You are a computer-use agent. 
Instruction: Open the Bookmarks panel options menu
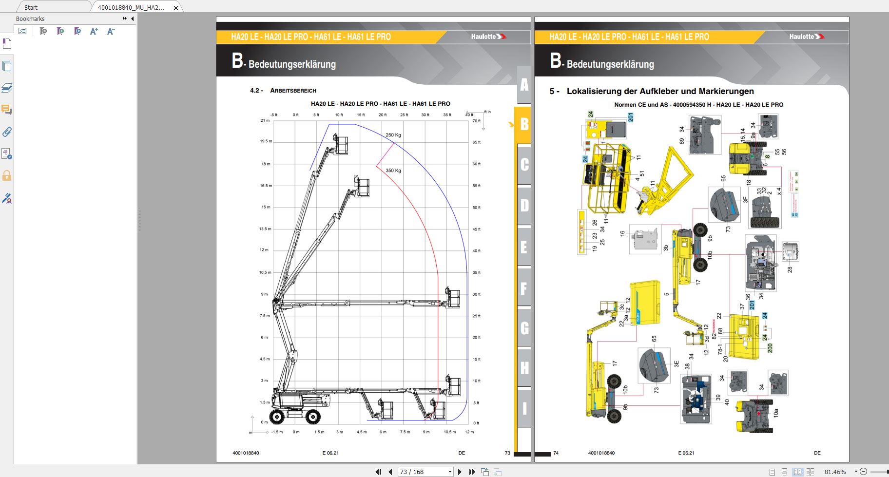tap(22, 31)
